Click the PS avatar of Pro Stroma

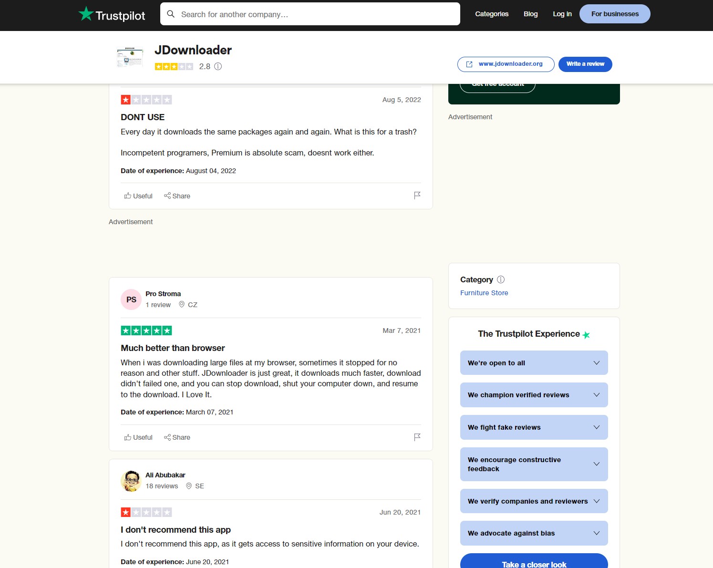pyautogui.click(x=131, y=299)
